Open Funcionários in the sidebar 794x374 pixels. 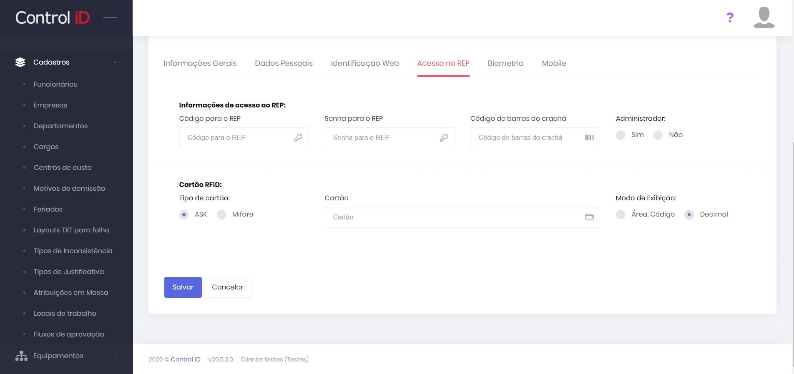(55, 84)
